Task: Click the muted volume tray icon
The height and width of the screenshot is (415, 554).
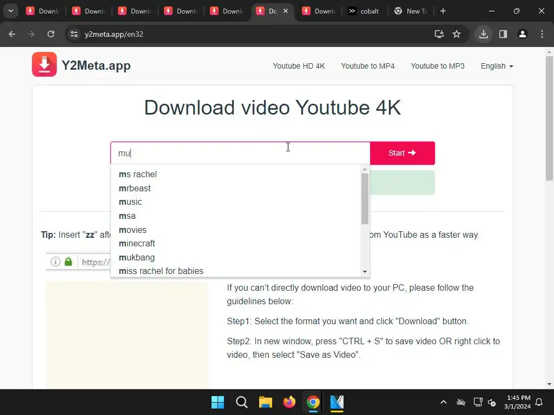Action: click(x=491, y=402)
